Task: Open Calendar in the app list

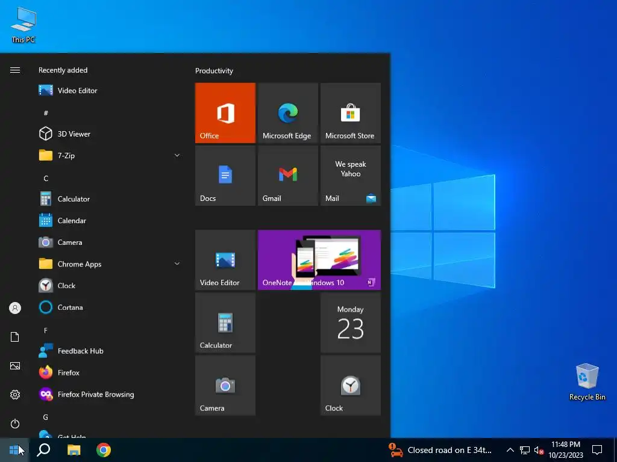Action: pyautogui.click(x=110, y=221)
